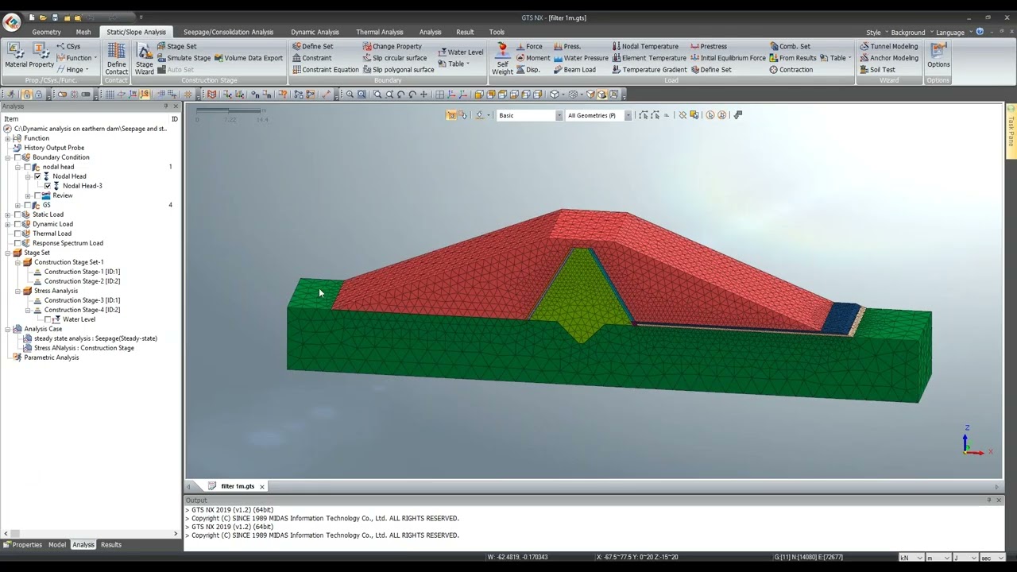Click the Stage Set button
The width and height of the screenshot is (1017, 572).
tap(176, 46)
